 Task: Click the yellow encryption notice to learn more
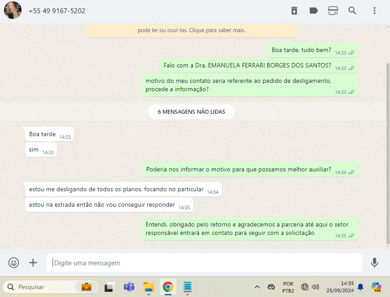[191, 30]
